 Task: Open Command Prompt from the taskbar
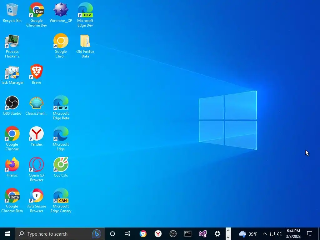(x=188, y=234)
